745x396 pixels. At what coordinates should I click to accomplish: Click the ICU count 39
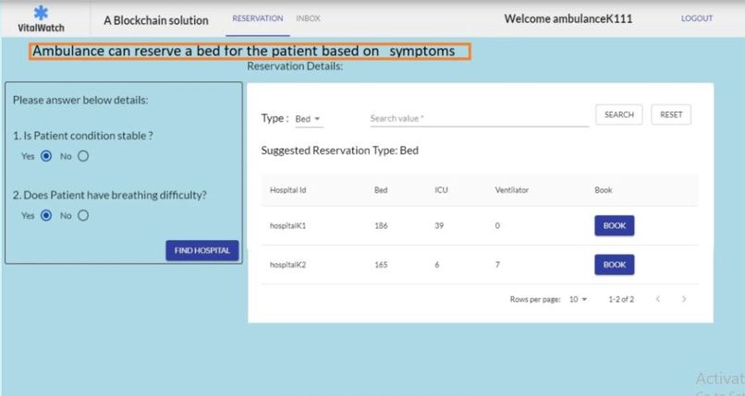click(x=439, y=226)
